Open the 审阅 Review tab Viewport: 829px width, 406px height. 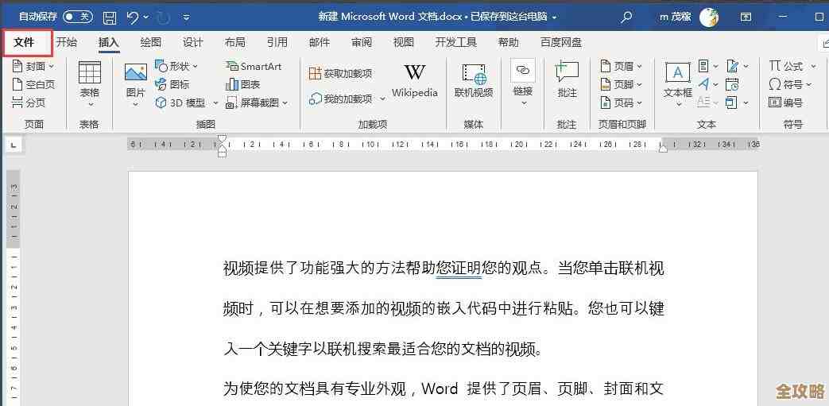[362, 43]
